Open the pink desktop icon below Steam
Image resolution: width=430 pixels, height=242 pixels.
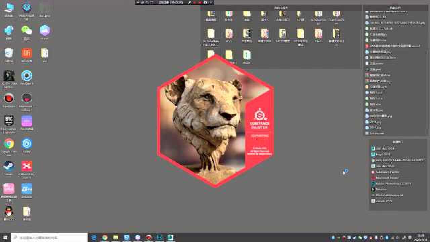(x=9, y=192)
